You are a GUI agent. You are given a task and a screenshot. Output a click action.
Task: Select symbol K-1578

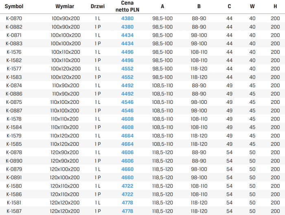click(14, 119)
